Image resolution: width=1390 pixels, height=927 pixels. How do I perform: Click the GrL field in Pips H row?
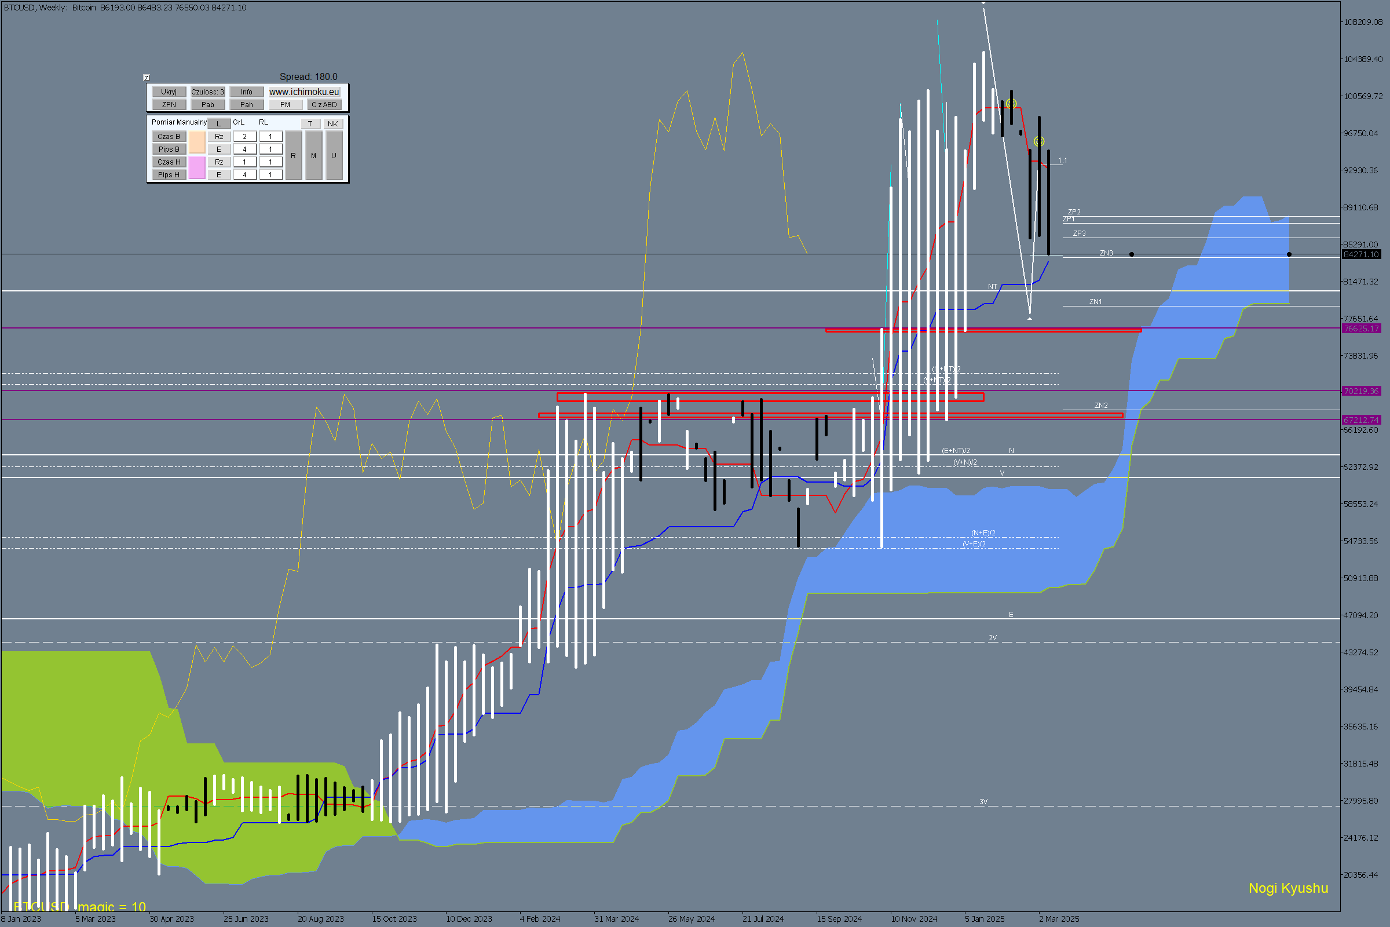[244, 174]
